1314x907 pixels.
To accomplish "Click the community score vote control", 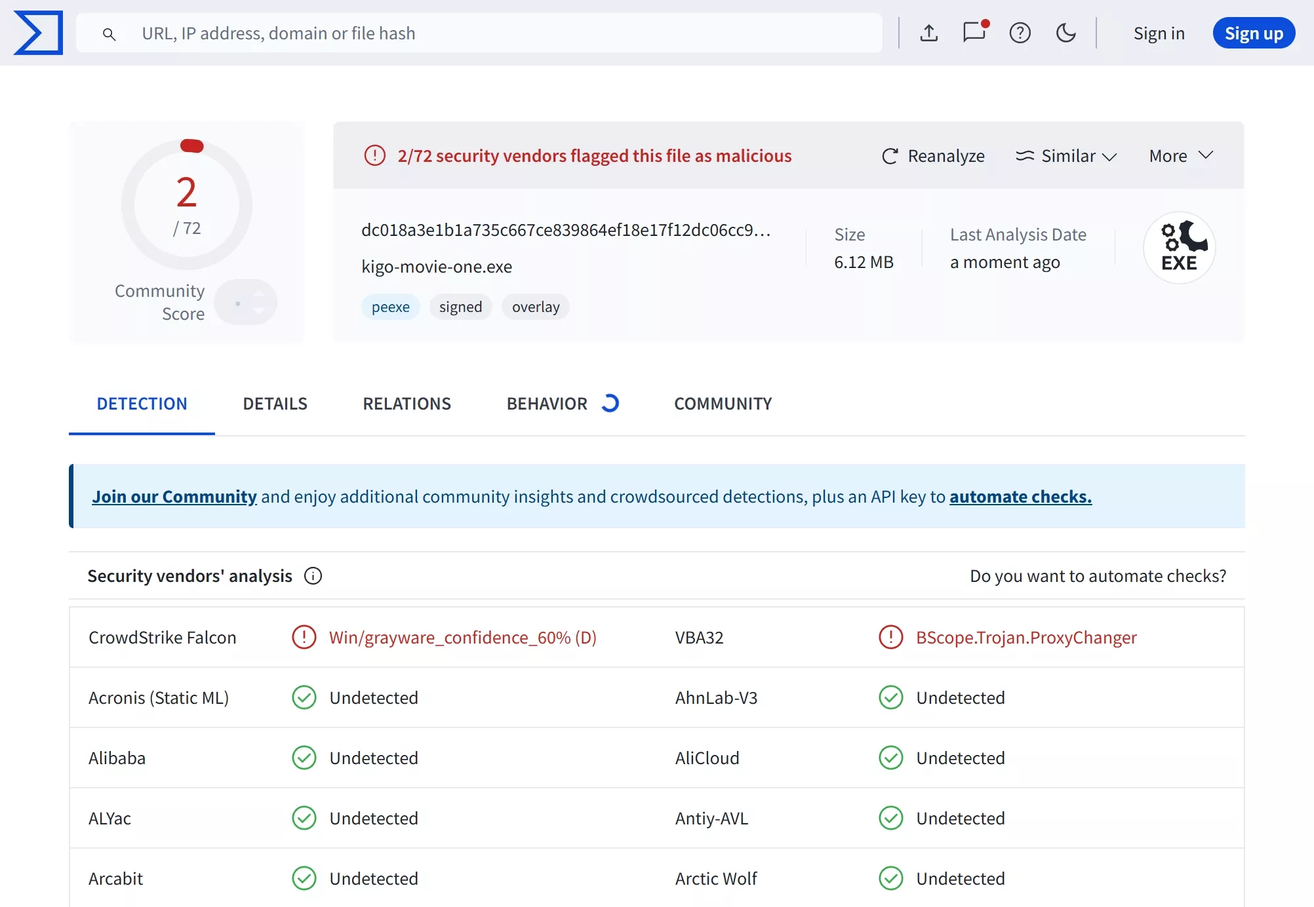I will pos(246,303).
